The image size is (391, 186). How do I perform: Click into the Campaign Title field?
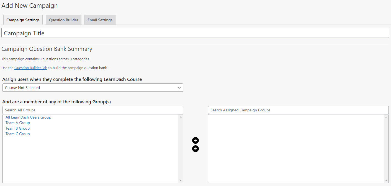(195, 33)
